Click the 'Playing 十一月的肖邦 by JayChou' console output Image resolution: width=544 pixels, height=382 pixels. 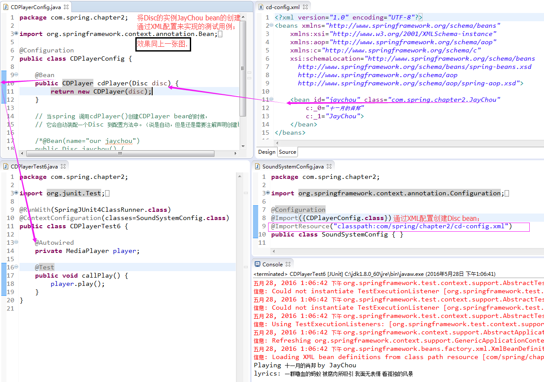(x=305, y=365)
